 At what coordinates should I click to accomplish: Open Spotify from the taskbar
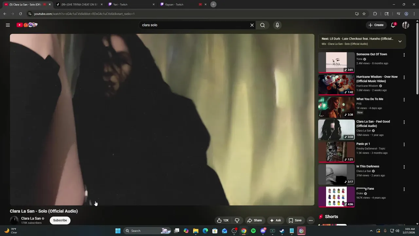(253, 231)
